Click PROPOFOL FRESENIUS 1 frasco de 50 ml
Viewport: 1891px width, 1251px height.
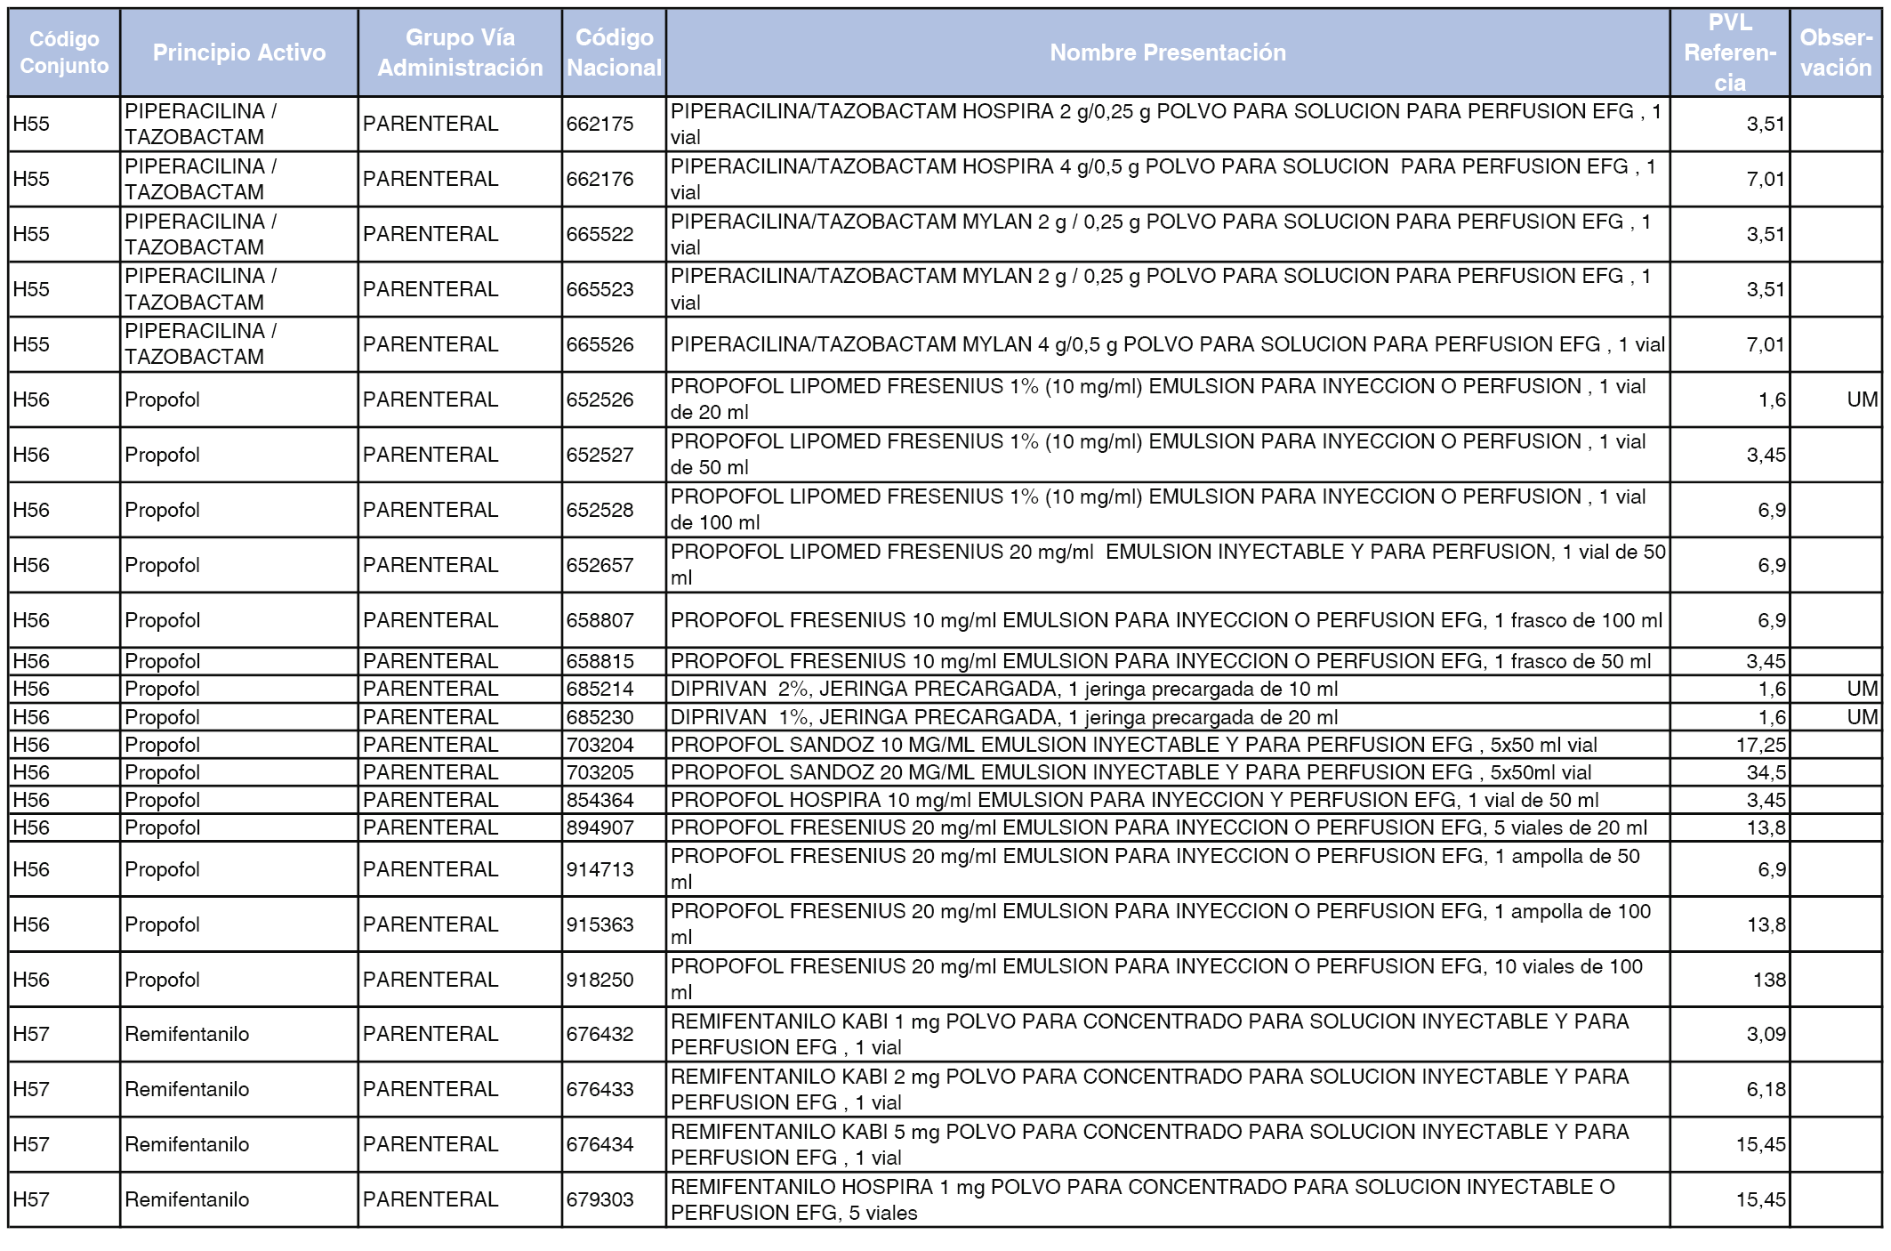tap(1161, 661)
